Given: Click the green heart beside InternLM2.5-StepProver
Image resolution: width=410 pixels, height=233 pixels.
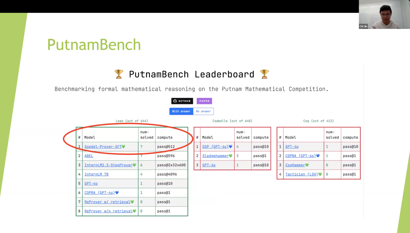Looking at the screenshot, I should click(134, 165).
